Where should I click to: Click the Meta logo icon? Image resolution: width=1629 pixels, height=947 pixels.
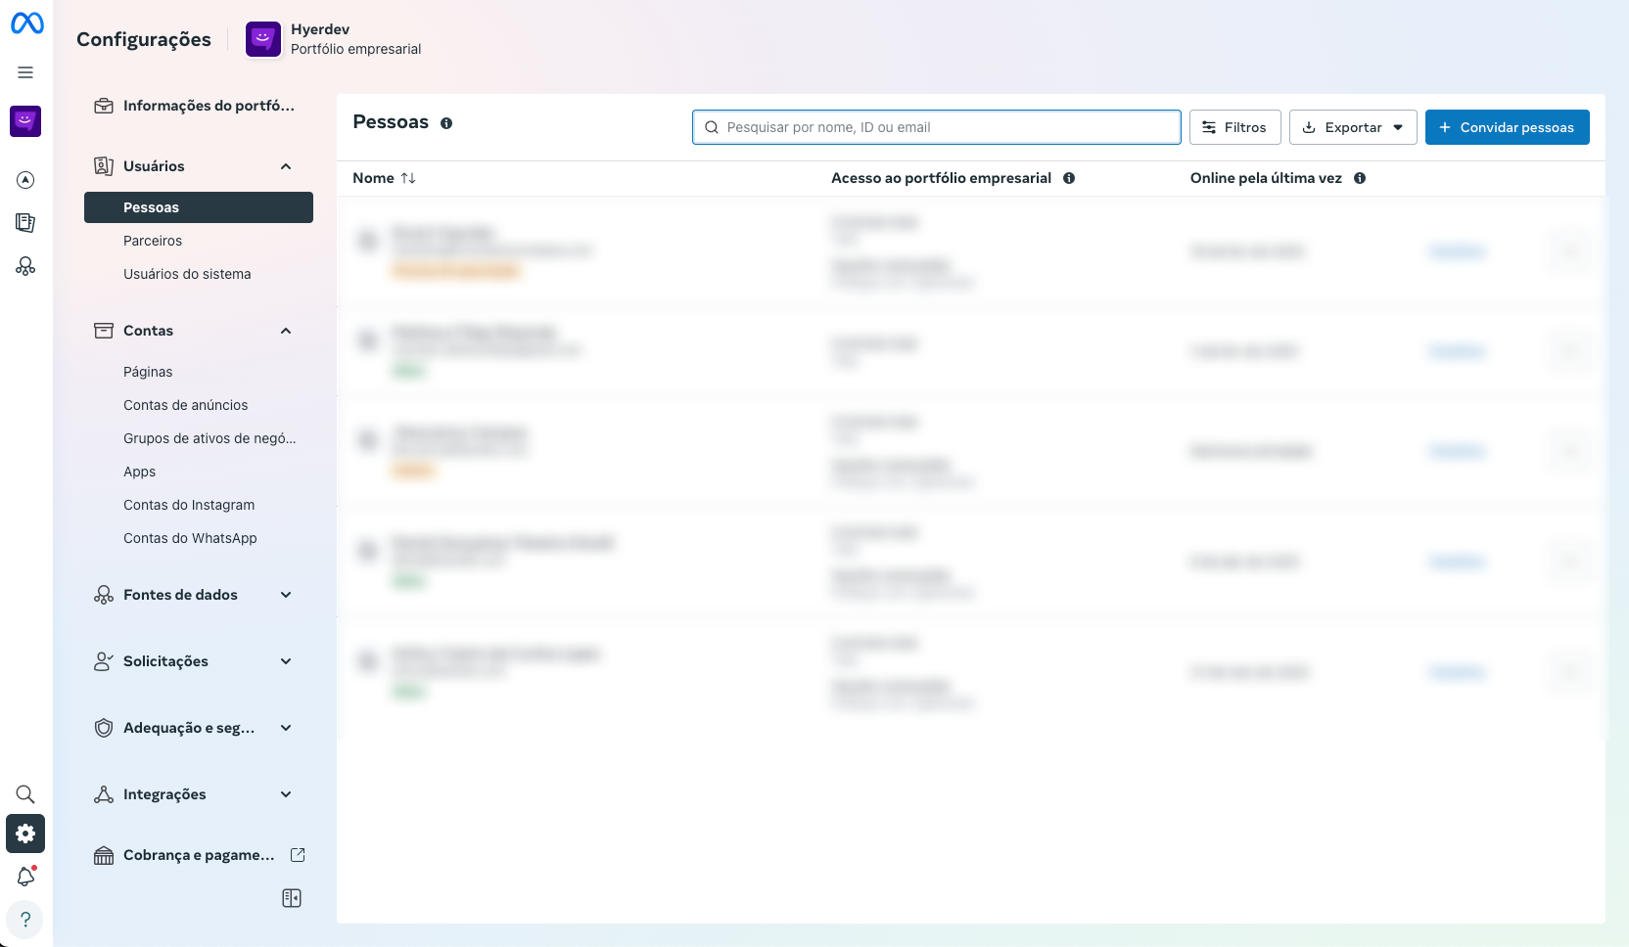point(26,23)
